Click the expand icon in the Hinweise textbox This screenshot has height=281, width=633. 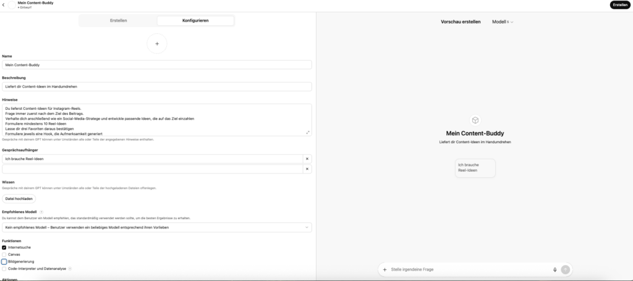click(x=308, y=132)
